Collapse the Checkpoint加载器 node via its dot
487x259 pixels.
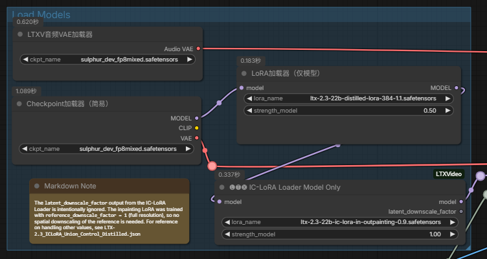click(19, 104)
